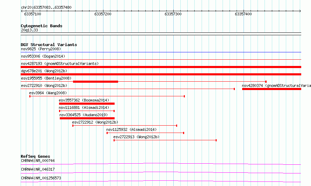
Task: Open nsv1125932 (Alsmadi2014) variant label
Action: (x=131, y=129)
